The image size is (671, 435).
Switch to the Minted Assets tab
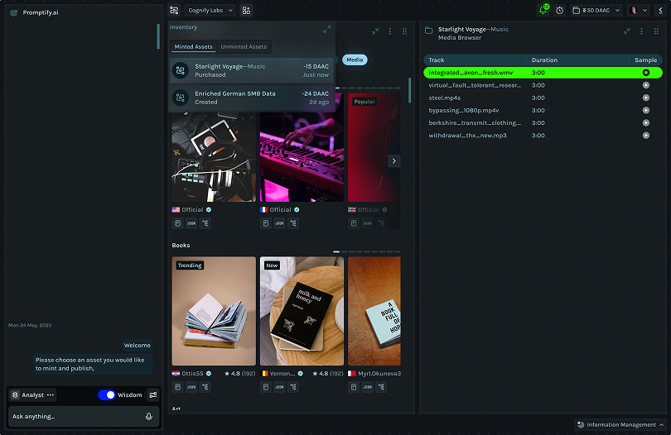(193, 46)
